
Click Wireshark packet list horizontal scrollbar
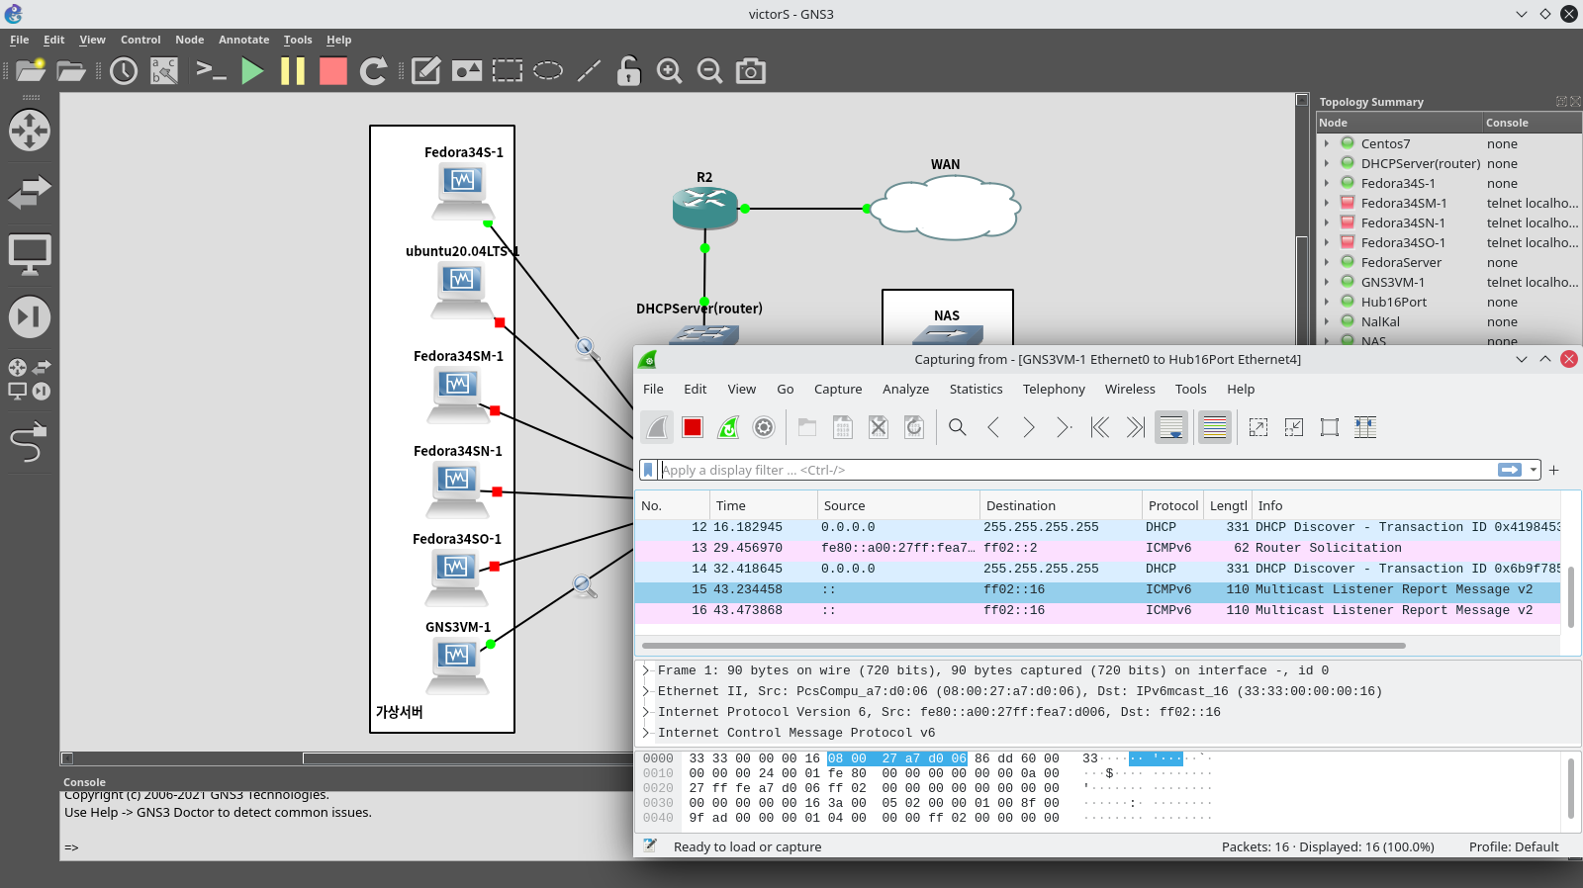click(1023, 646)
